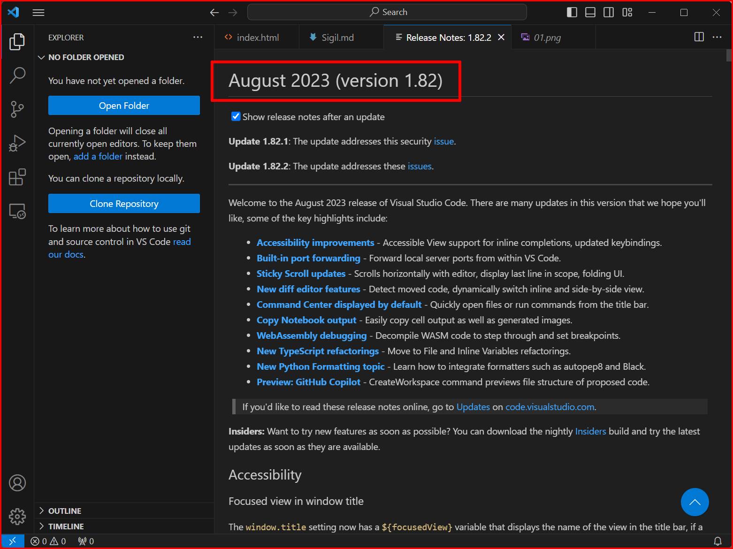The image size is (733, 549).
Task: Switch to the index.html tab
Action: [257, 37]
